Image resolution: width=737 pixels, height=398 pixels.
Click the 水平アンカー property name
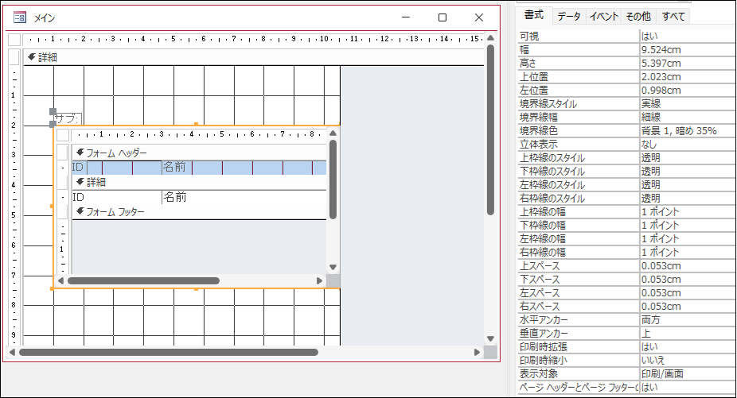click(544, 320)
